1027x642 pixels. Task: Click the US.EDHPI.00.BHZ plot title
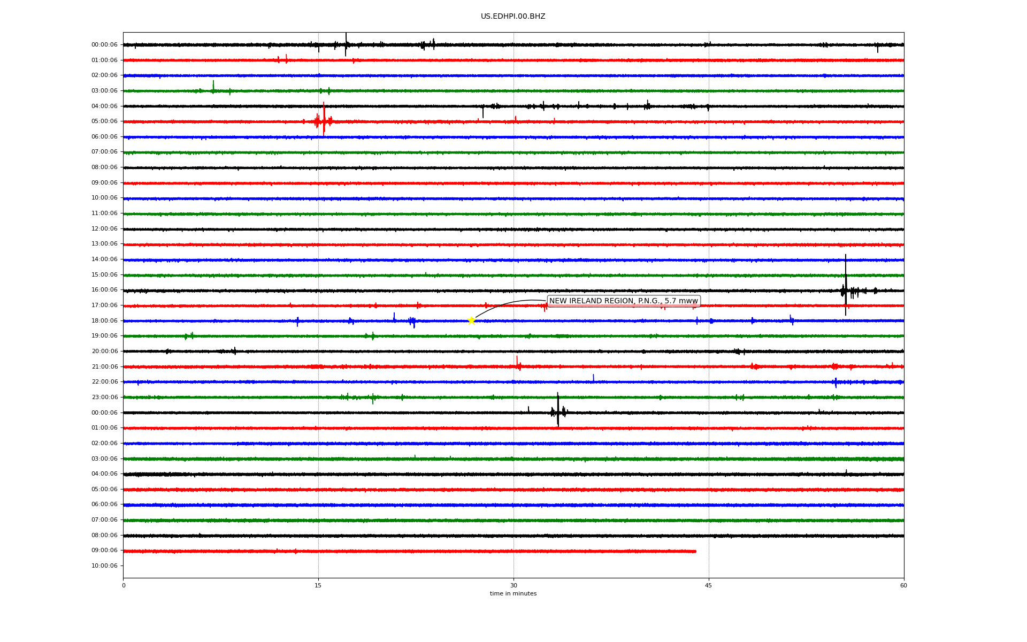tap(513, 17)
